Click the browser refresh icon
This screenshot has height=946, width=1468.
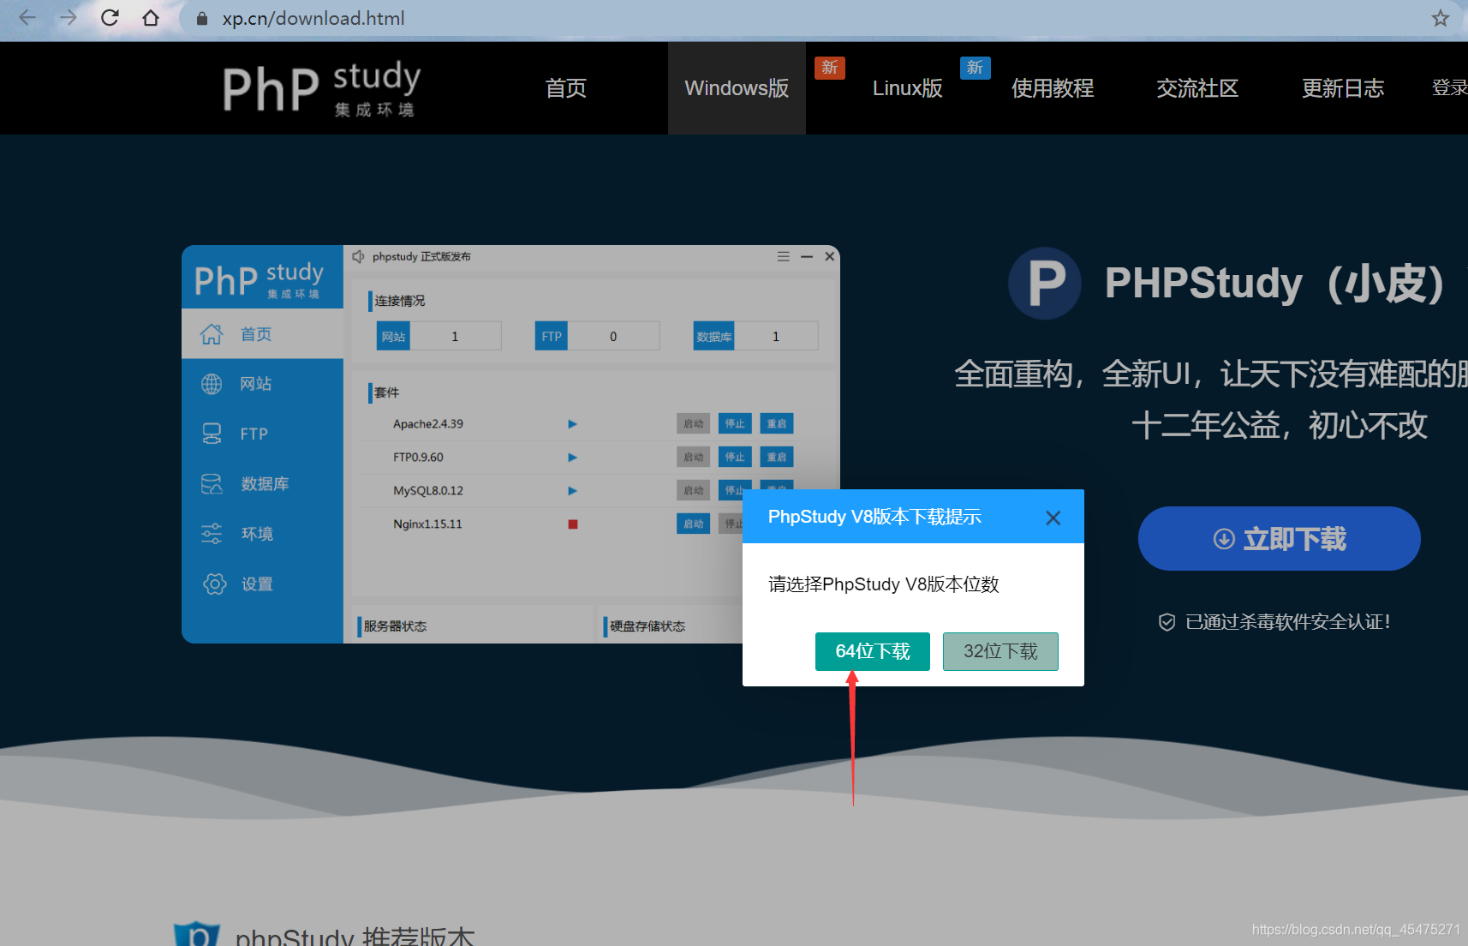(110, 18)
